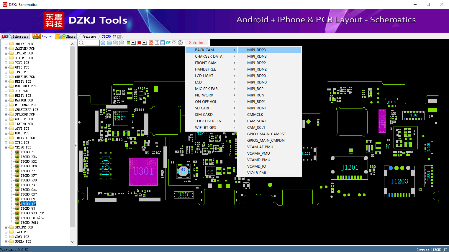Click the letter 'a' text icon
449x252 pixels.
click(x=157, y=43)
